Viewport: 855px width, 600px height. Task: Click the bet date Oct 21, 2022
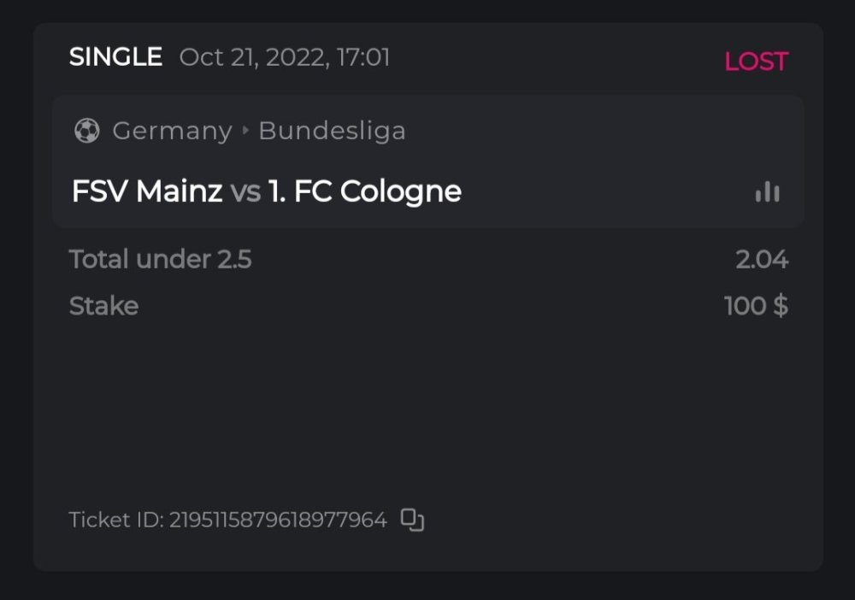(x=251, y=57)
